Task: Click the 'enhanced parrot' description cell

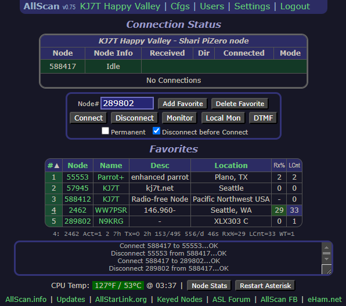Action: coord(160,177)
